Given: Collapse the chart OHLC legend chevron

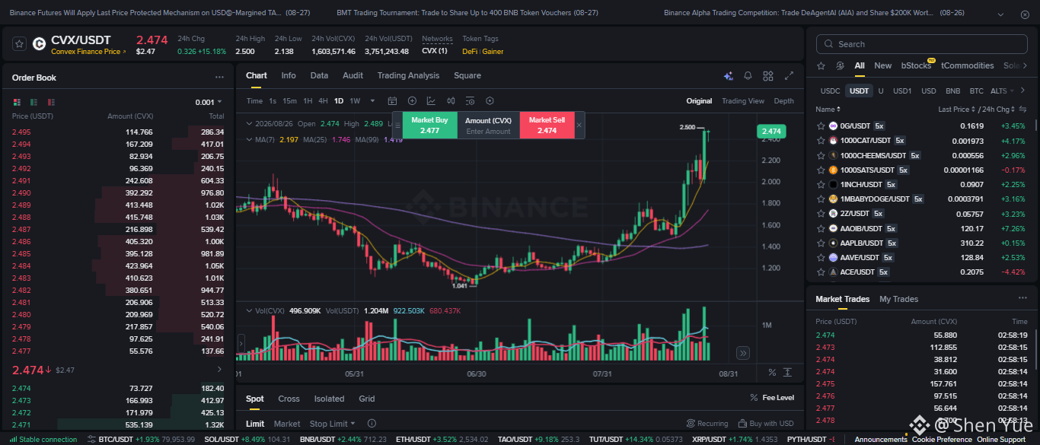Looking at the screenshot, I should tap(249, 123).
